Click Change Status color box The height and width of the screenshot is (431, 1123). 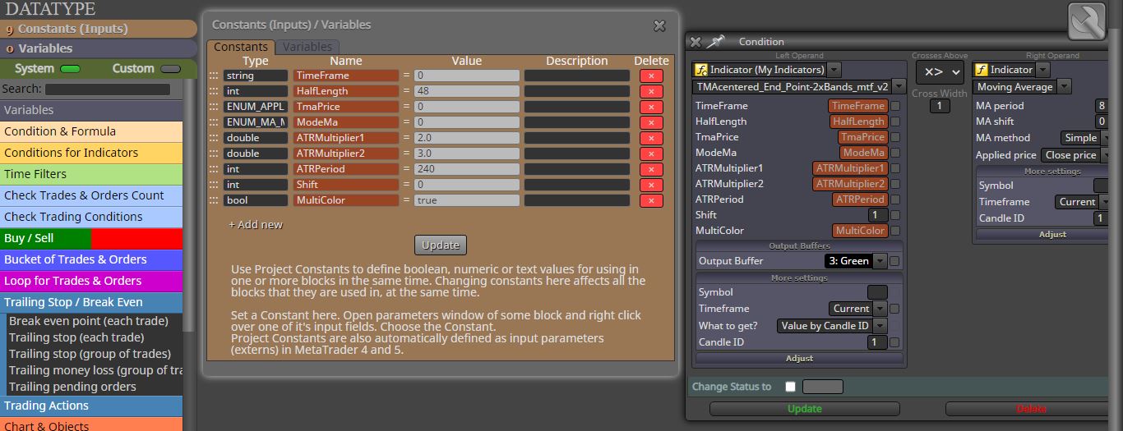pyautogui.click(x=823, y=387)
